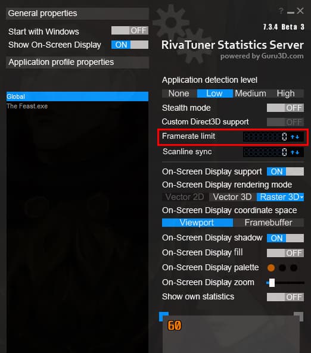This screenshot has width=311, height=353.
Task: Click Framerate limit up/down arrows
Action: pos(295,137)
